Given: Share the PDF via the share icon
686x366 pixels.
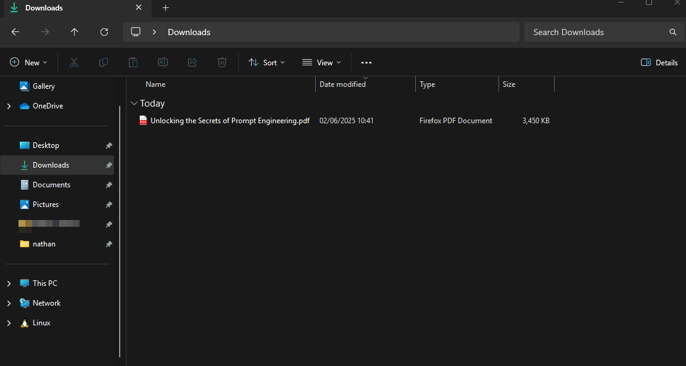Looking at the screenshot, I should click(x=192, y=62).
